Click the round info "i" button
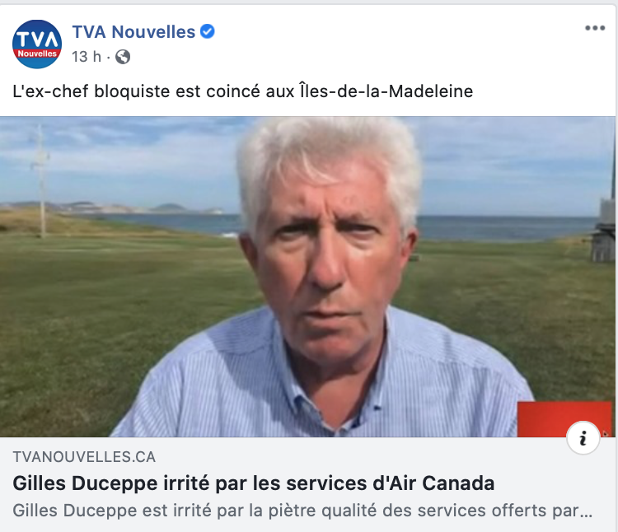 pos(583,438)
